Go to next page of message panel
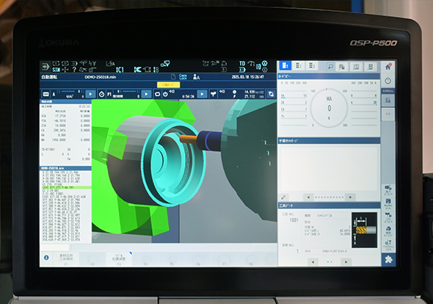 [x=350, y=198]
